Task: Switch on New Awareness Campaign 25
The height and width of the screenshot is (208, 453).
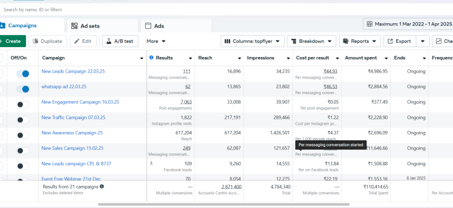Action: (23, 135)
